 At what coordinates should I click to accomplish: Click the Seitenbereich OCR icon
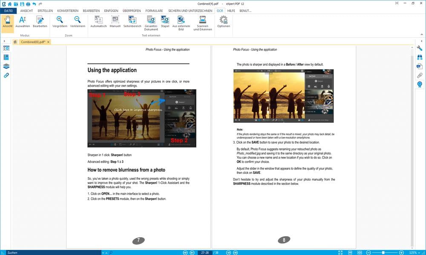132,21
